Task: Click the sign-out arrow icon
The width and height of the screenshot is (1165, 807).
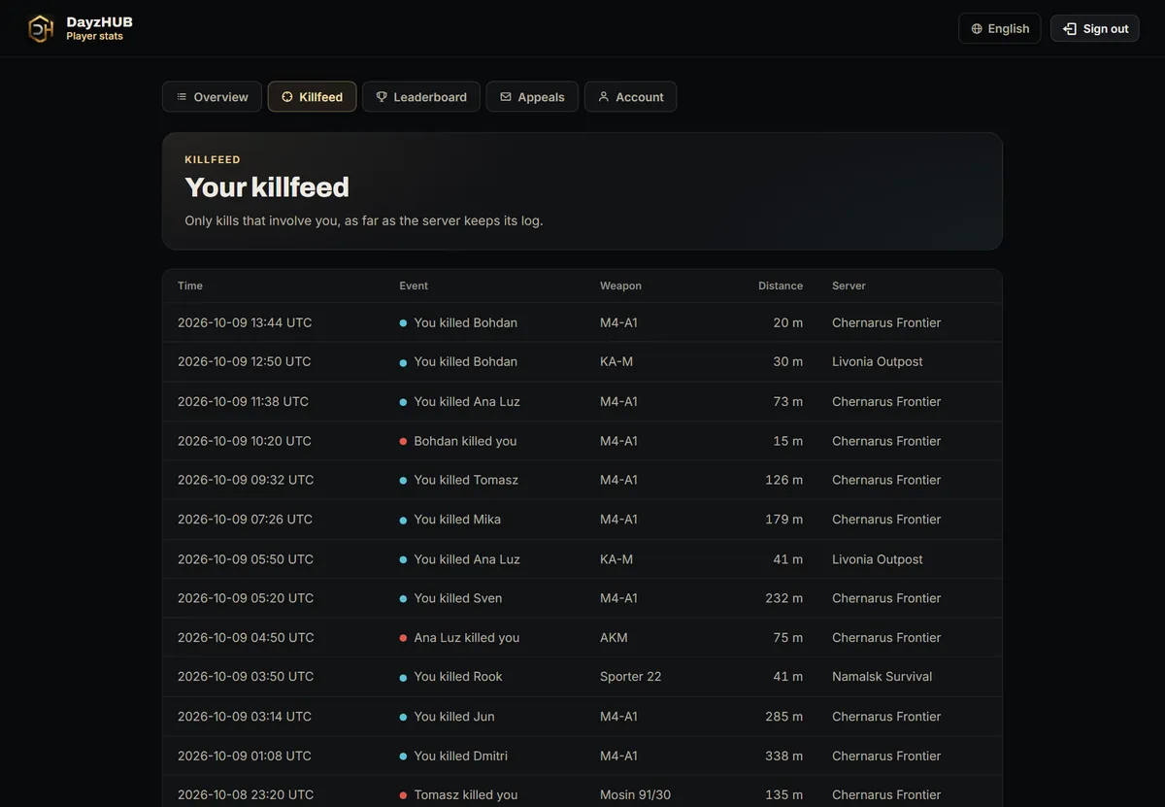Action: 1070,29
